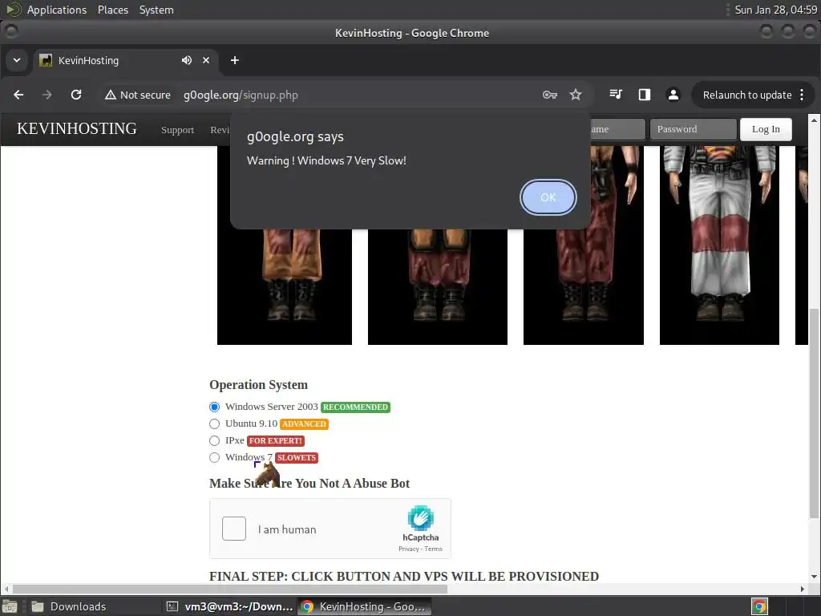Open the Support nav link
821x616 pixels.
coord(177,130)
